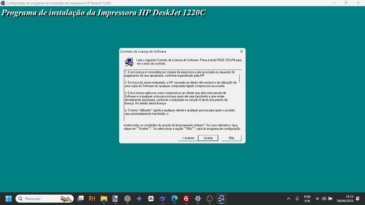
Task: Open OBS Studio from the taskbar
Action: tap(210, 199)
